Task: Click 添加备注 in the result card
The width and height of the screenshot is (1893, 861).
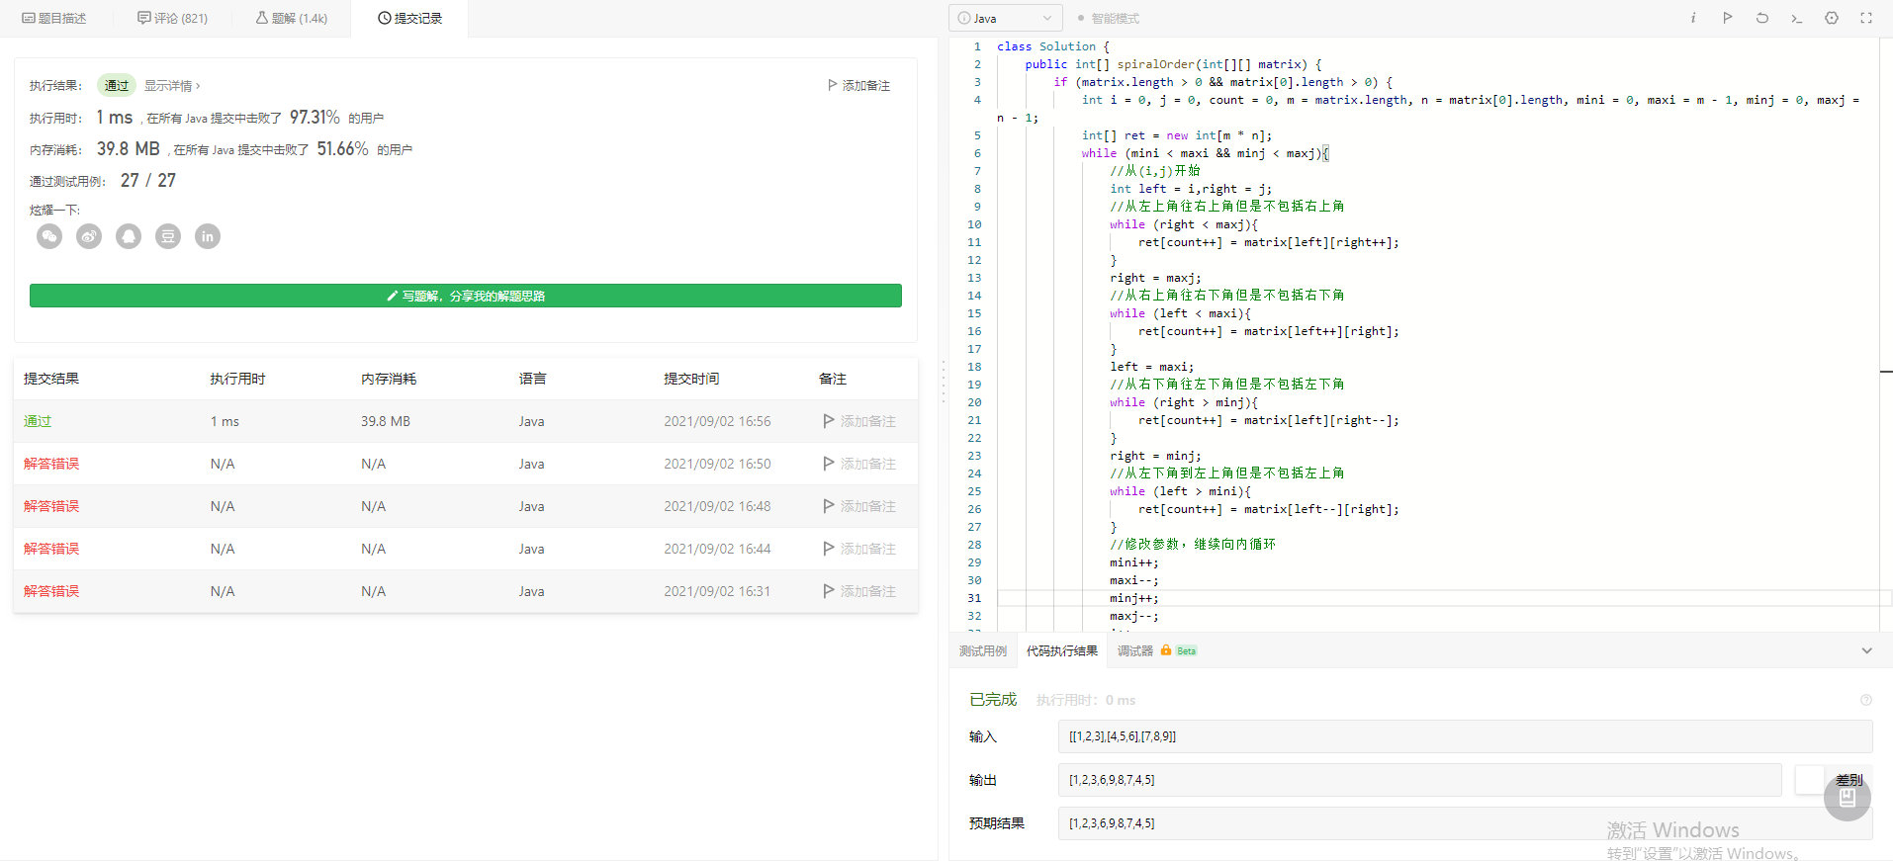Action: [x=859, y=86]
